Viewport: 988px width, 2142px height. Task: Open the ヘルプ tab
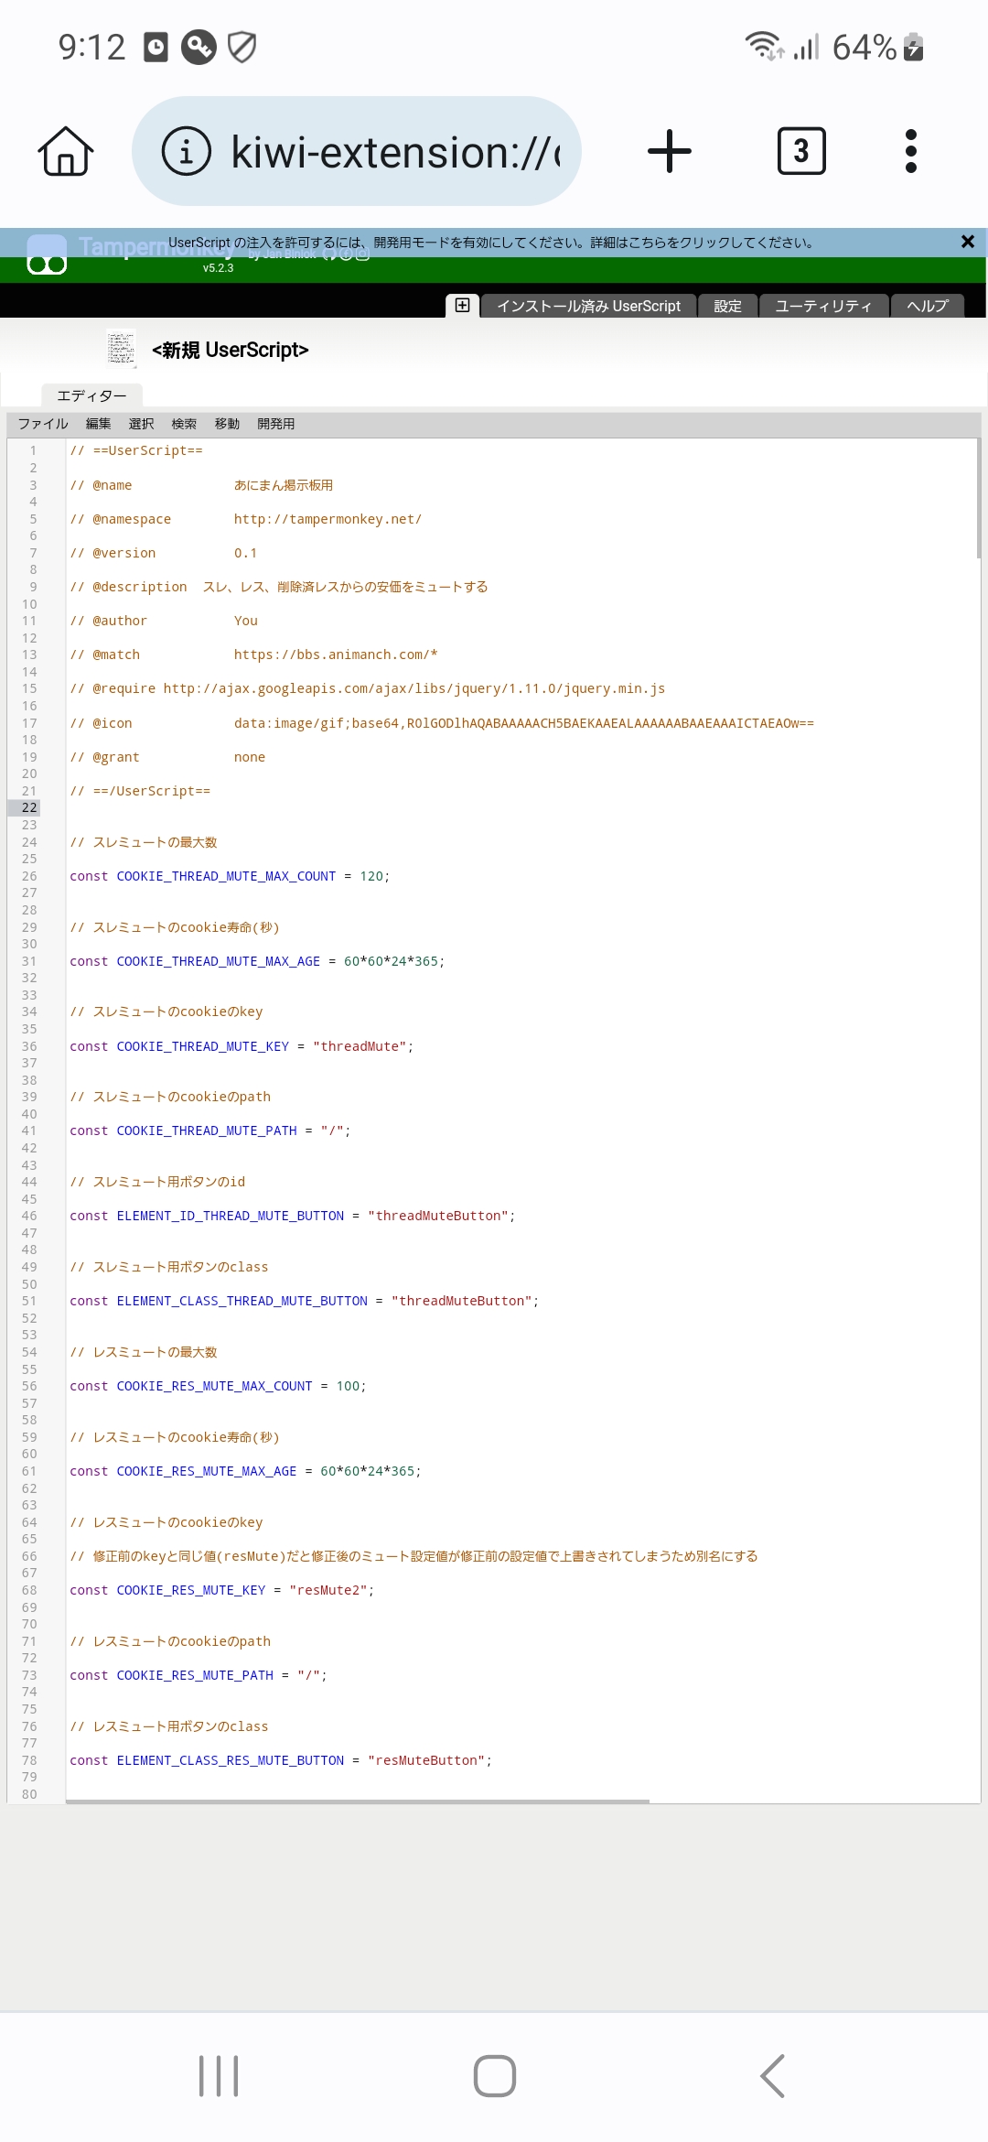click(927, 306)
